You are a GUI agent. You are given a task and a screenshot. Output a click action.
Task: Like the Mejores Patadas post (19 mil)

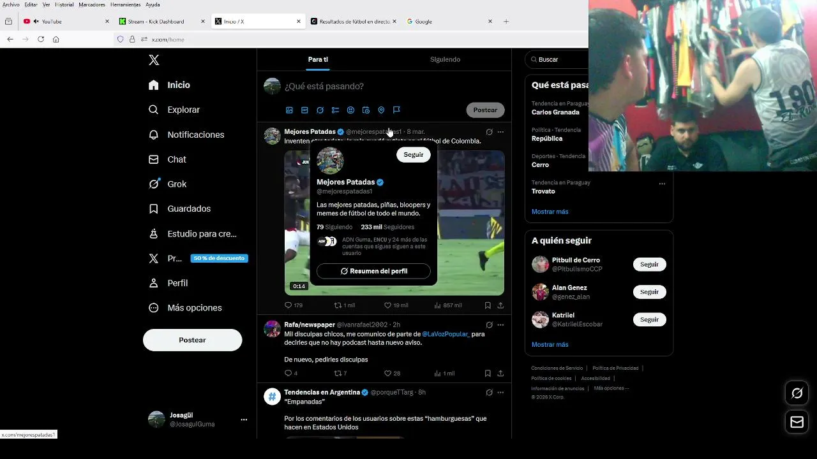coord(396,305)
